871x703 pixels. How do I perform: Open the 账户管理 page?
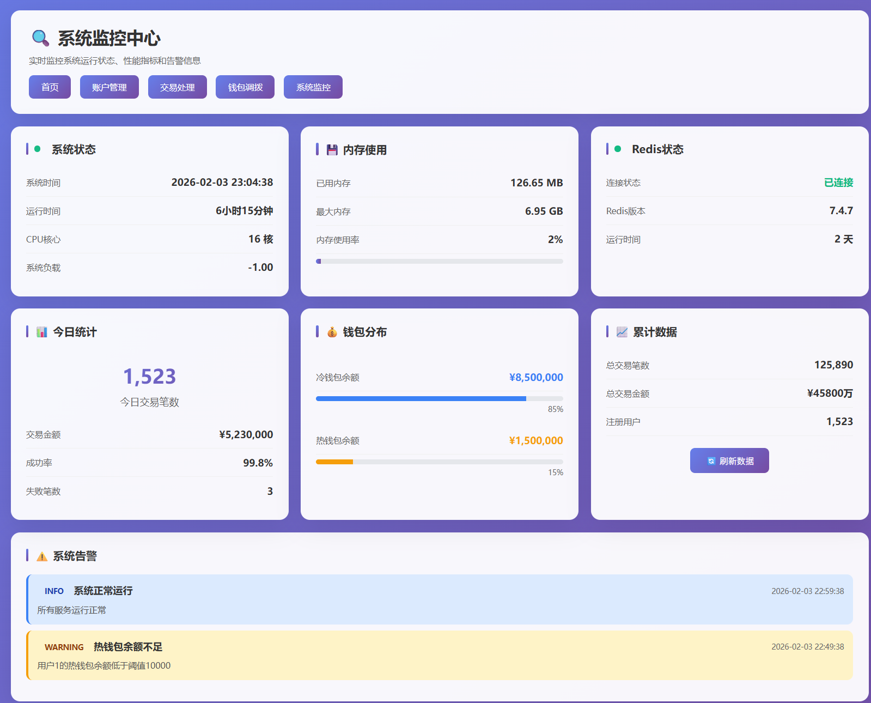click(109, 87)
